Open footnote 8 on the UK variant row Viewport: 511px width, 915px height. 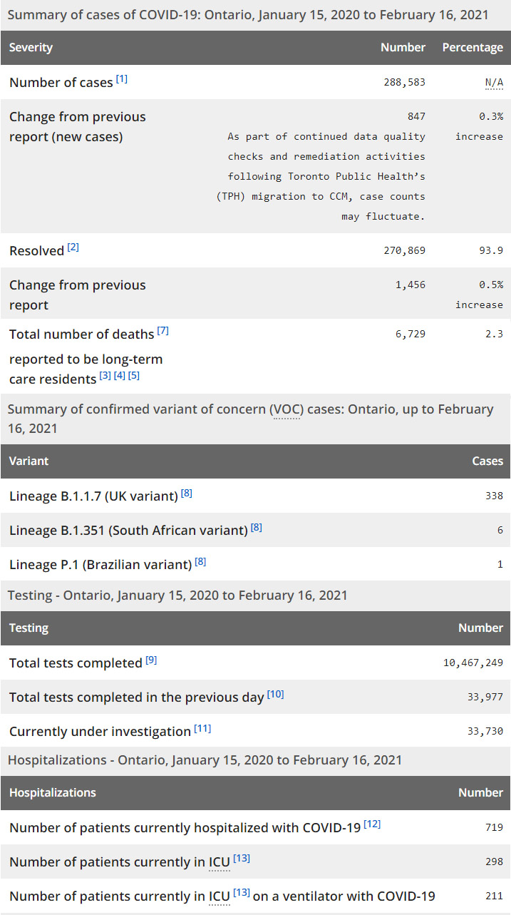187,493
